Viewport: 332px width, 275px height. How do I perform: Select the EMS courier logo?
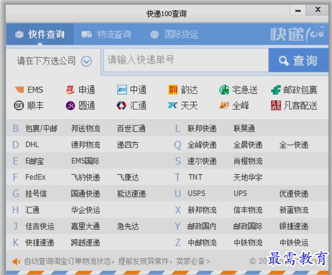19,90
